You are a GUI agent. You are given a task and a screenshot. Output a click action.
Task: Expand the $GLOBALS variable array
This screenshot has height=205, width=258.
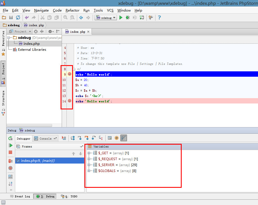point(89,171)
